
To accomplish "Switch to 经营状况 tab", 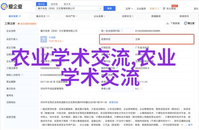I will (128, 16).
